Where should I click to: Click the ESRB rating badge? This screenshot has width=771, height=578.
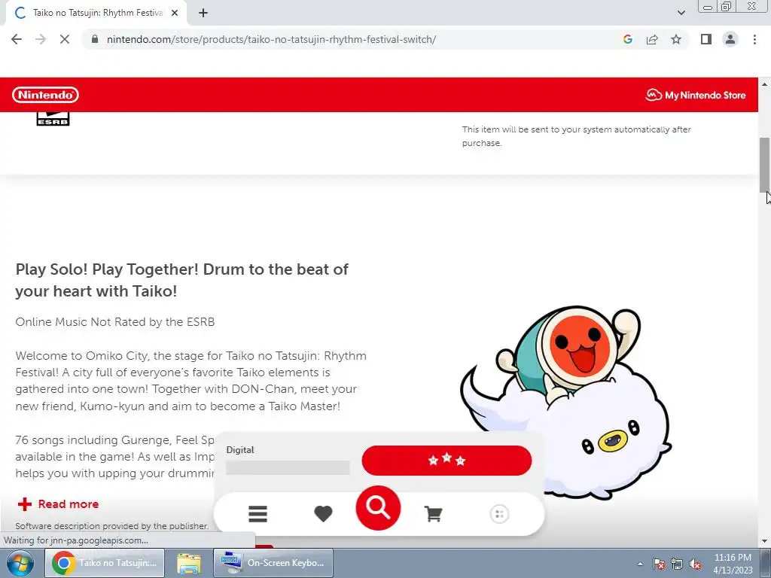[x=53, y=118]
